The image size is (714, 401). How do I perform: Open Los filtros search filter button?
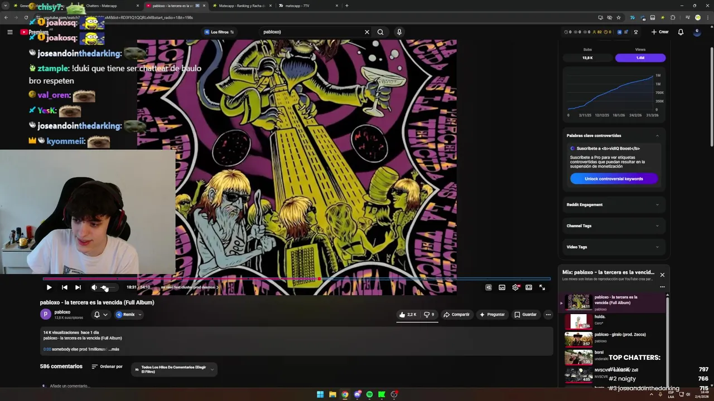click(x=219, y=32)
